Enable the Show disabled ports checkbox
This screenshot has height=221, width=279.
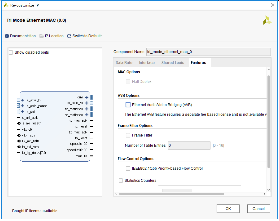coord(11,52)
